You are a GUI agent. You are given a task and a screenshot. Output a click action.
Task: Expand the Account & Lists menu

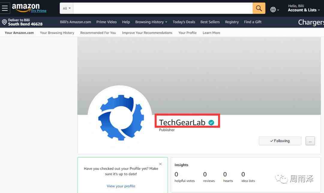[304, 10]
